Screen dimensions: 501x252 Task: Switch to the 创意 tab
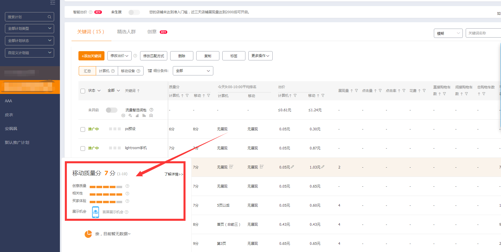pos(152,32)
